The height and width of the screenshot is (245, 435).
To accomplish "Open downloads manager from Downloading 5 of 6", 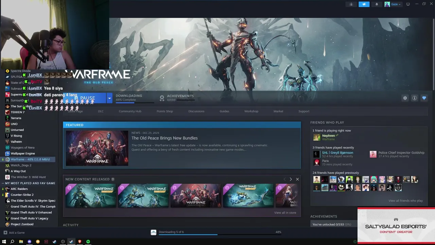I will click(171, 232).
